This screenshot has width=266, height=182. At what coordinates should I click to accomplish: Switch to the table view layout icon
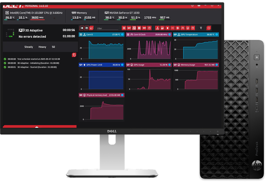[87, 28]
